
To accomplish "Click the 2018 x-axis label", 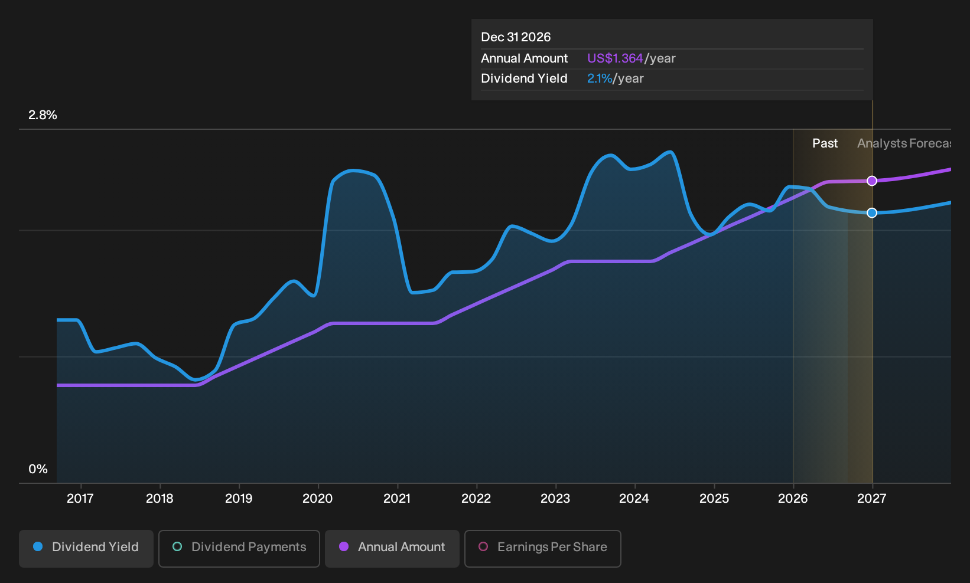I will tap(160, 499).
